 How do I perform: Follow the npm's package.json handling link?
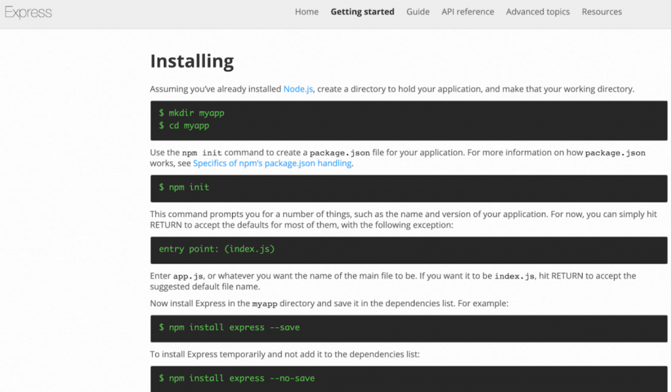coord(273,164)
